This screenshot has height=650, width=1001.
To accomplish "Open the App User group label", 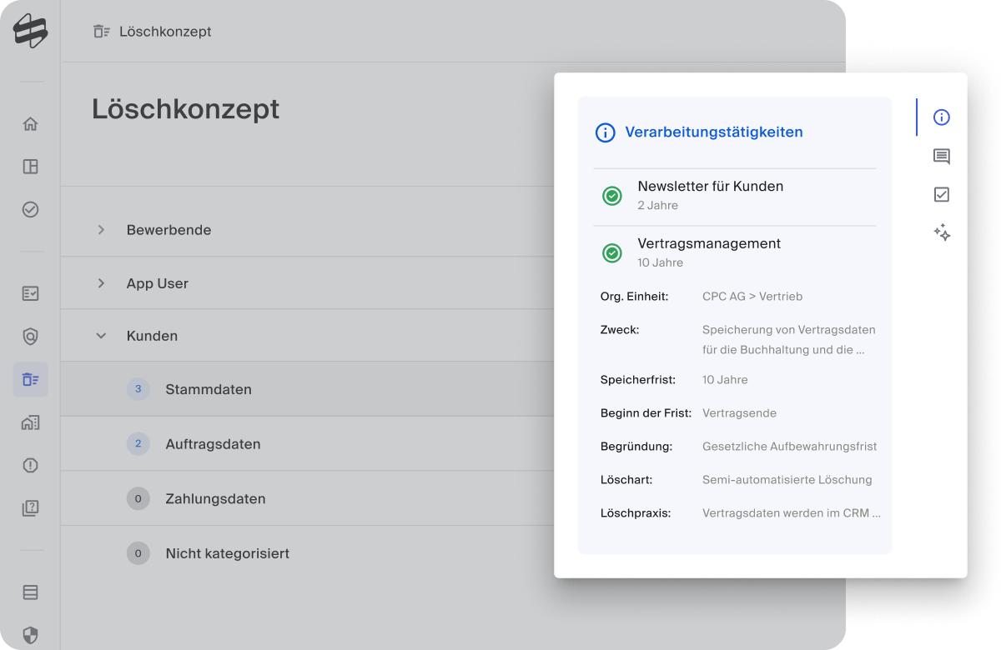I will [x=158, y=283].
